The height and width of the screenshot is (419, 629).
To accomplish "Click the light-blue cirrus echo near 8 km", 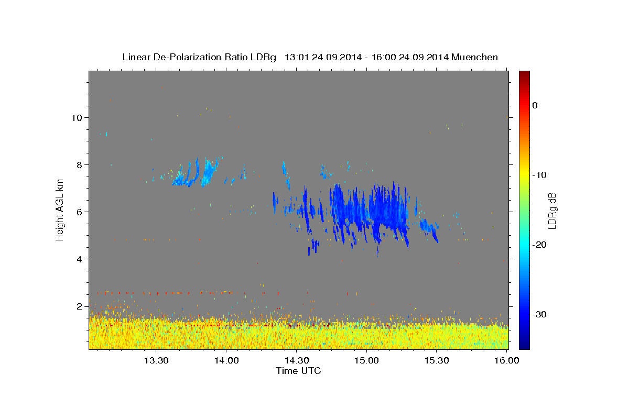I will (x=198, y=173).
